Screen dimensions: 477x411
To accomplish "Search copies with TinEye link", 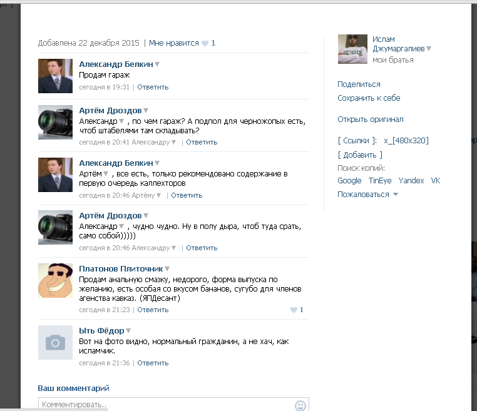I will pos(380,181).
